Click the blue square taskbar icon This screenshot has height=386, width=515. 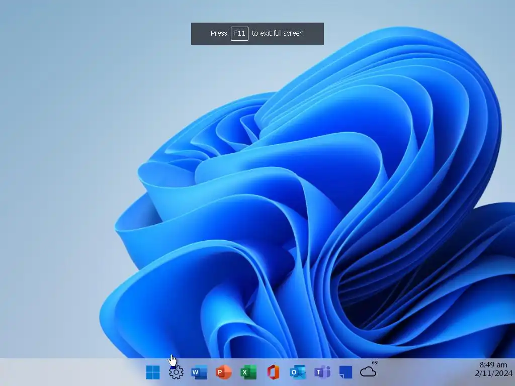pyautogui.click(x=346, y=372)
